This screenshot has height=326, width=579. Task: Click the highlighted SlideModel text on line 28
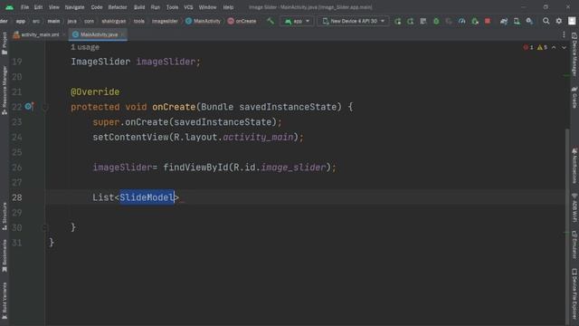click(147, 197)
